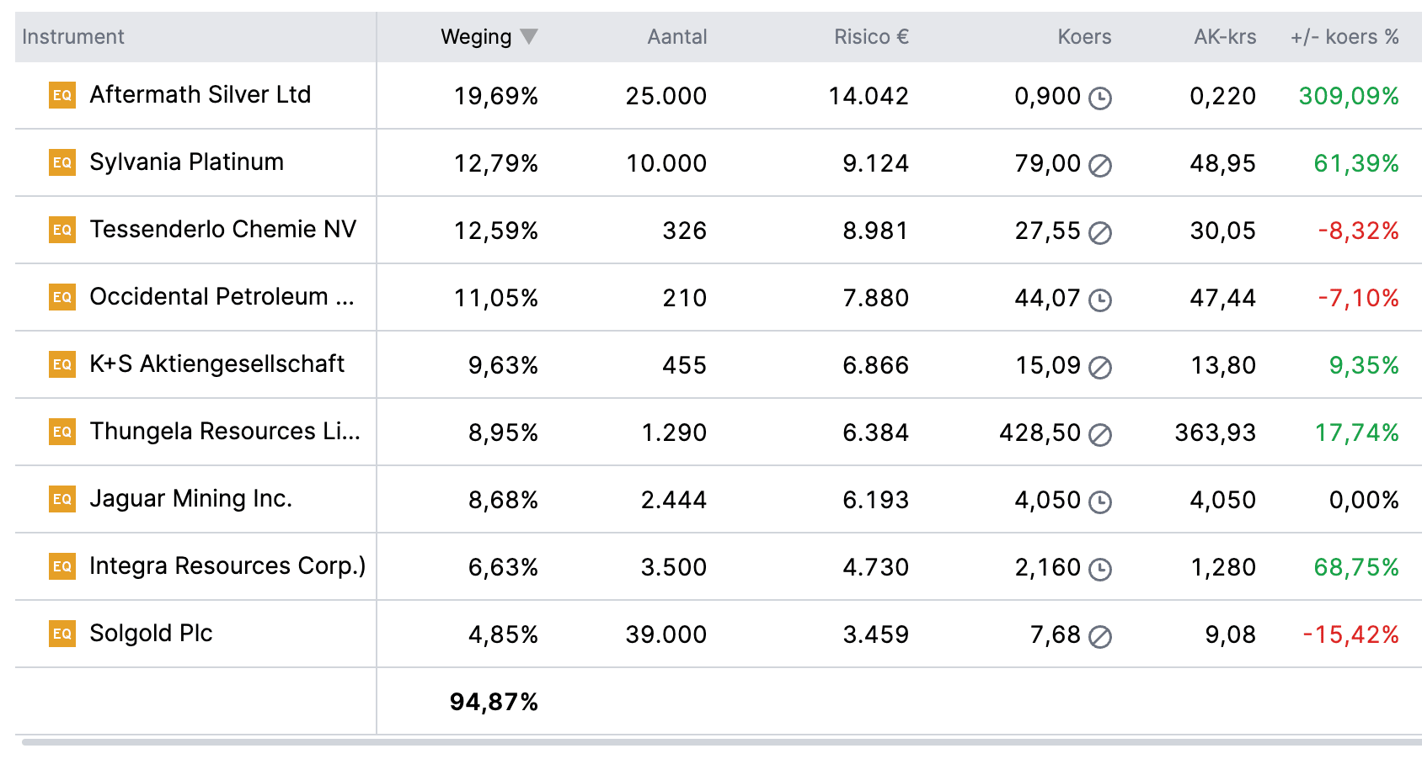This screenshot has height=759, width=1422.
Task: Click the clock icon next to Integra's 2,160 price
Action: click(x=1100, y=570)
